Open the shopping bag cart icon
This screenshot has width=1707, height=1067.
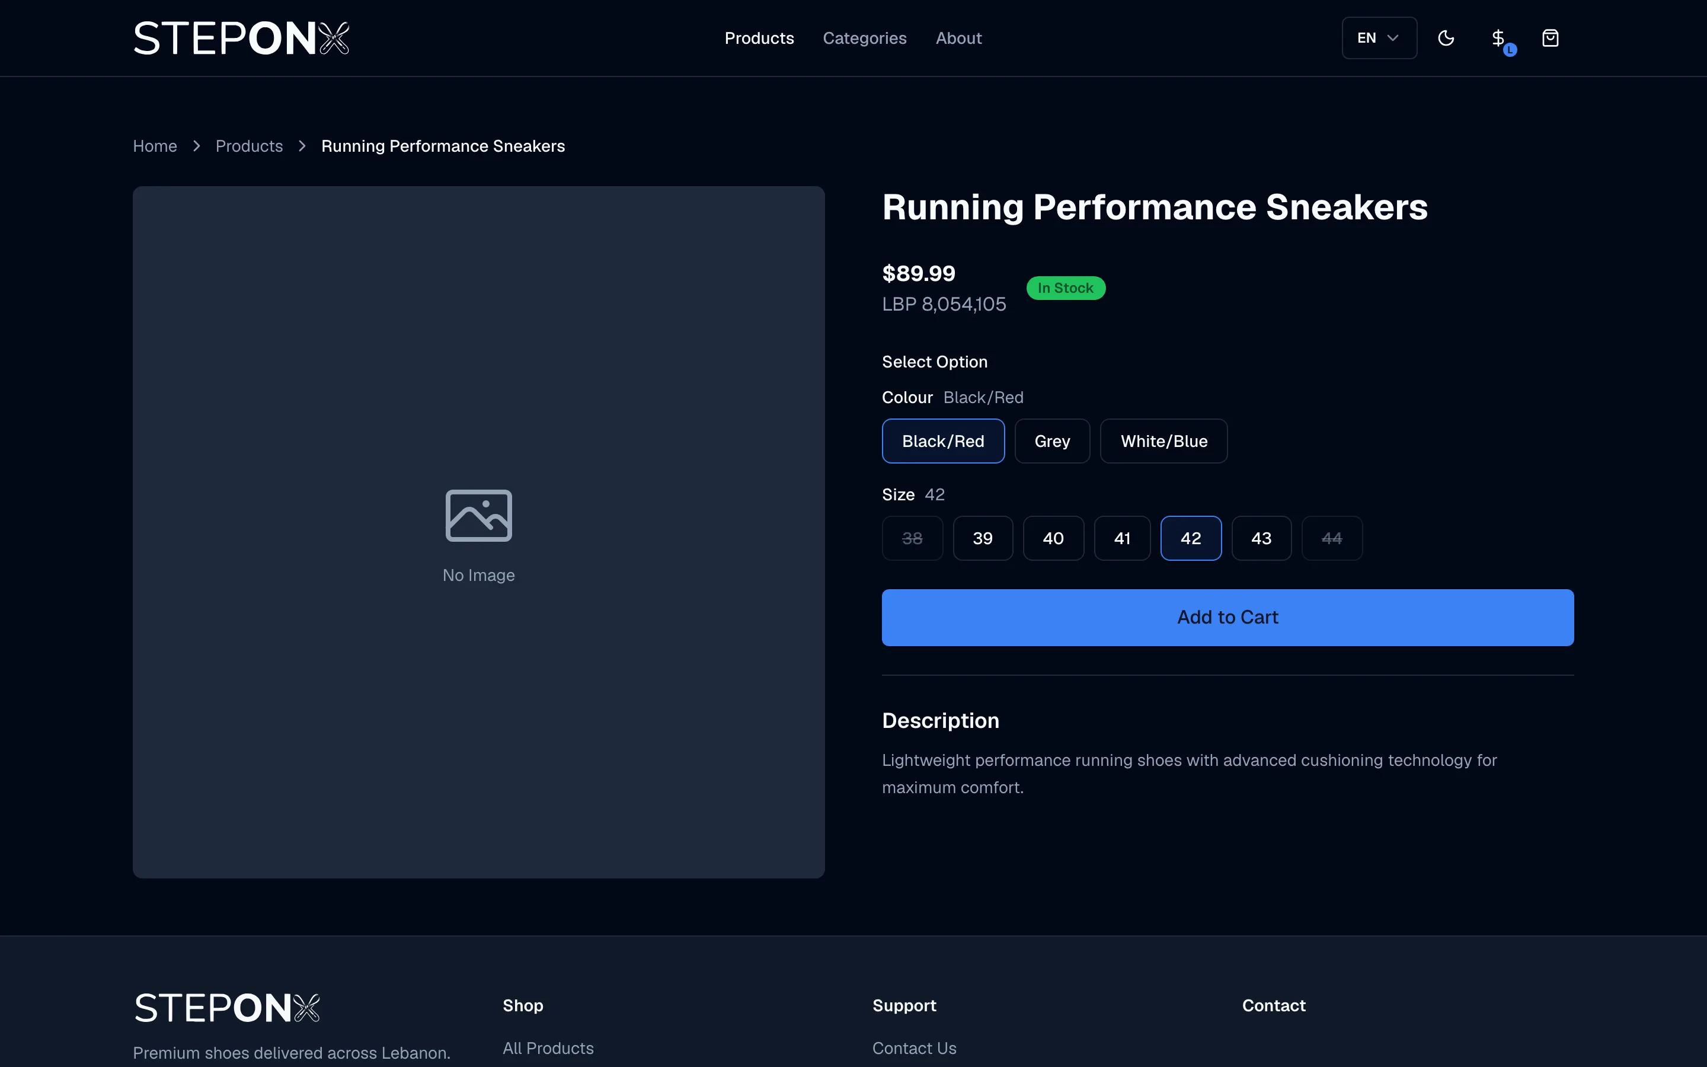[1550, 38]
